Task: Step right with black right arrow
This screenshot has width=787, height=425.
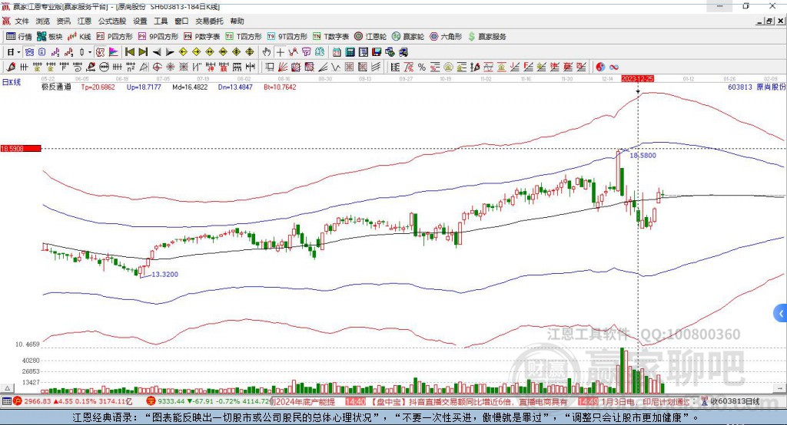Action: (x=170, y=52)
